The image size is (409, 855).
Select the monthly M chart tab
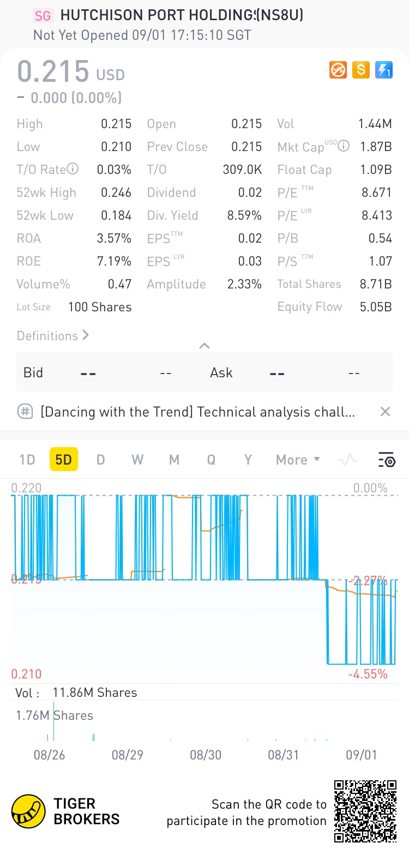coord(174,460)
